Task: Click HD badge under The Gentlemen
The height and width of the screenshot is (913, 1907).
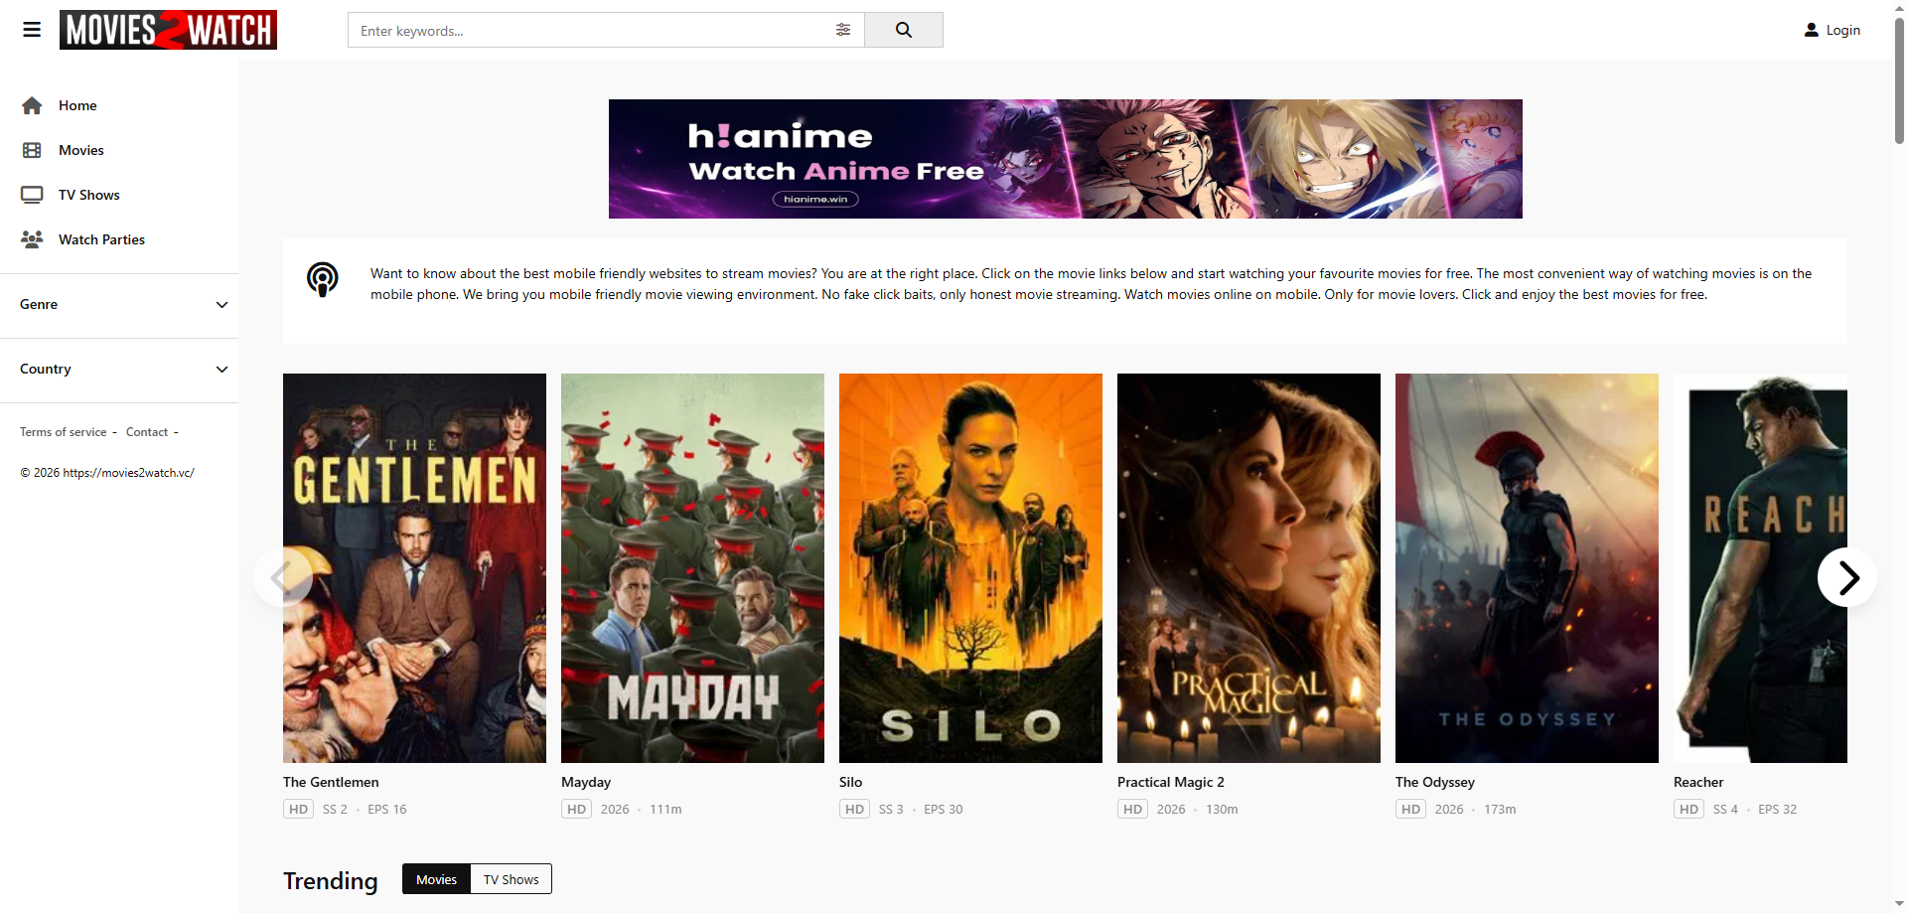Action: click(x=298, y=810)
